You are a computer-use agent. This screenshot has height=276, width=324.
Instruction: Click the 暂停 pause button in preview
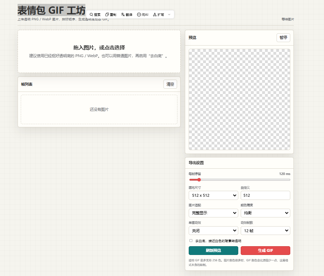(283, 38)
